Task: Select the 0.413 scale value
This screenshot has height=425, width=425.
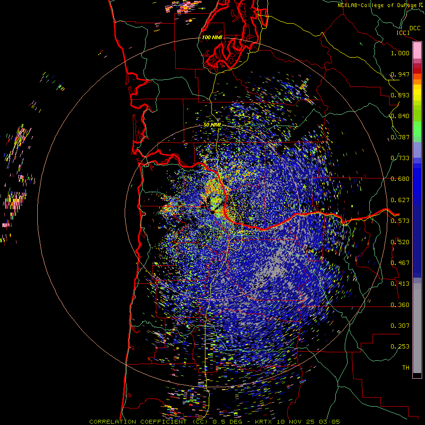Action: [x=400, y=284]
